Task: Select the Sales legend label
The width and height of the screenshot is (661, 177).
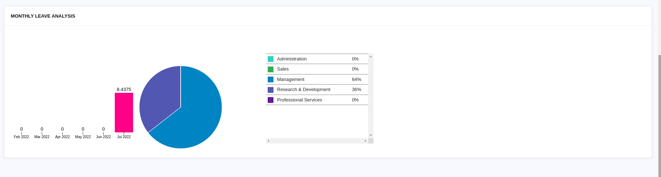Action: click(283, 69)
